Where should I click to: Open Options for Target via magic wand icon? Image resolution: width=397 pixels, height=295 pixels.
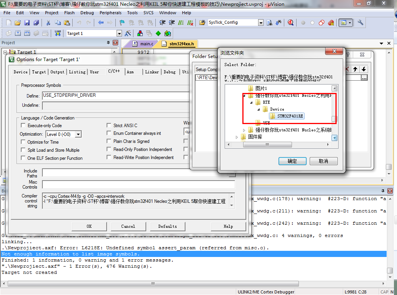tap(128, 33)
